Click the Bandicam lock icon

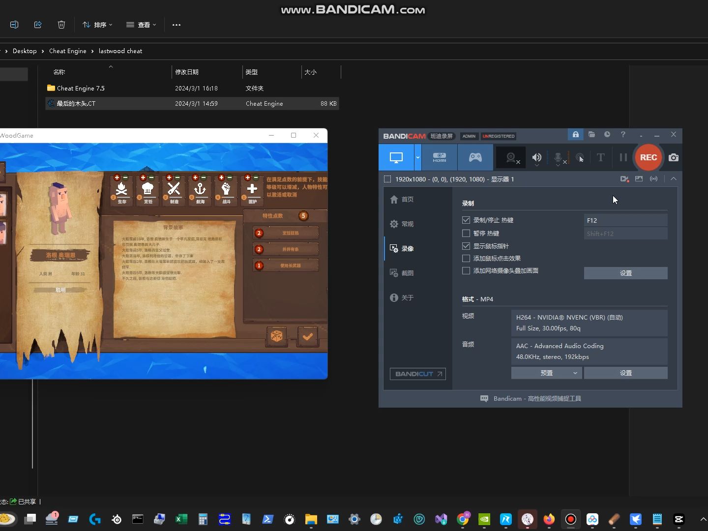(575, 134)
